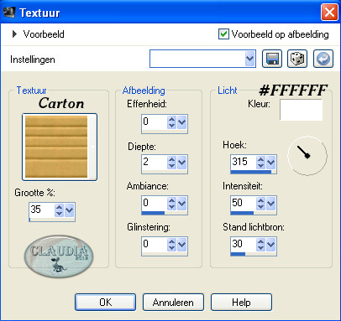Click the Grootte % spinner arrows
This screenshot has height=321, width=341.
[x=59, y=210]
